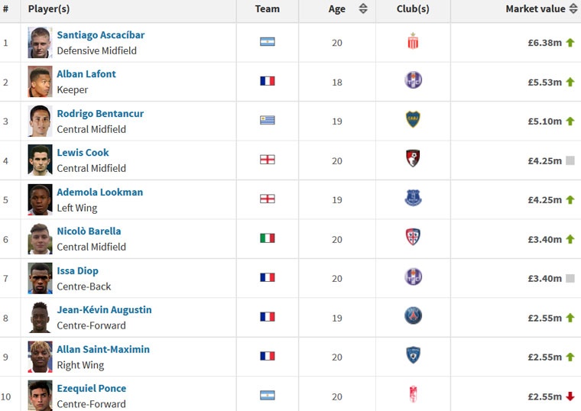Click the Boca Juniors club crest
The height and width of the screenshot is (411, 581).
[413, 120]
